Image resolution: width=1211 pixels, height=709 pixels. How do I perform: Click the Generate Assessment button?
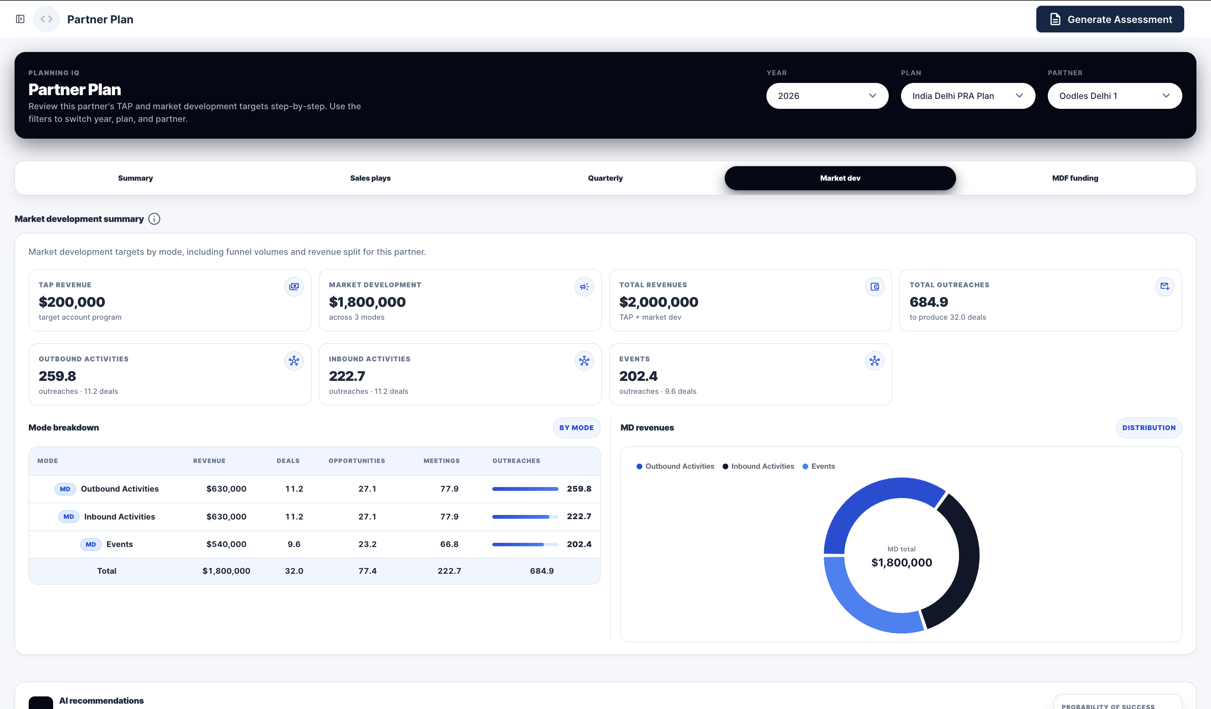tap(1110, 19)
